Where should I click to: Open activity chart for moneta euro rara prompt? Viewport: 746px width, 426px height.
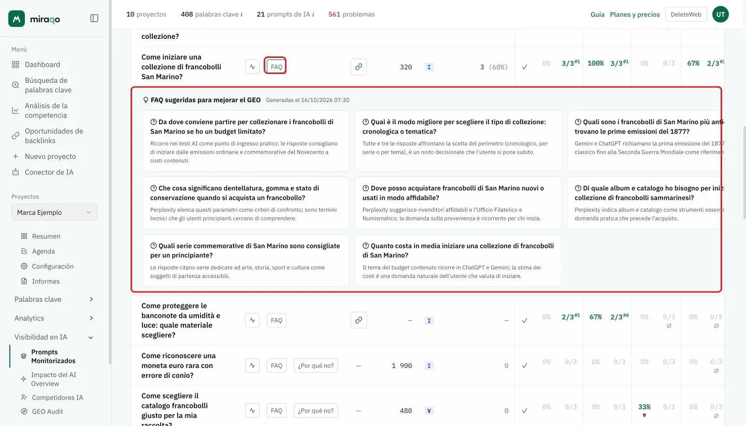click(252, 365)
